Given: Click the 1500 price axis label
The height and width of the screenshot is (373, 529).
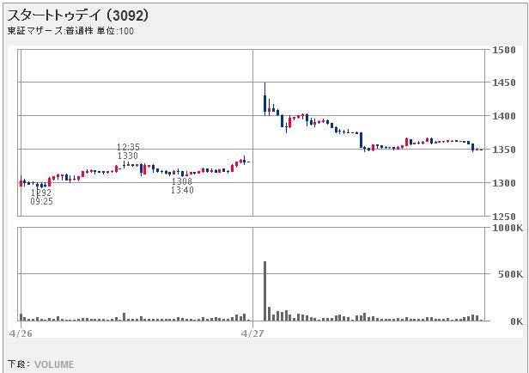Looking at the screenshot, I should (504, 50).
